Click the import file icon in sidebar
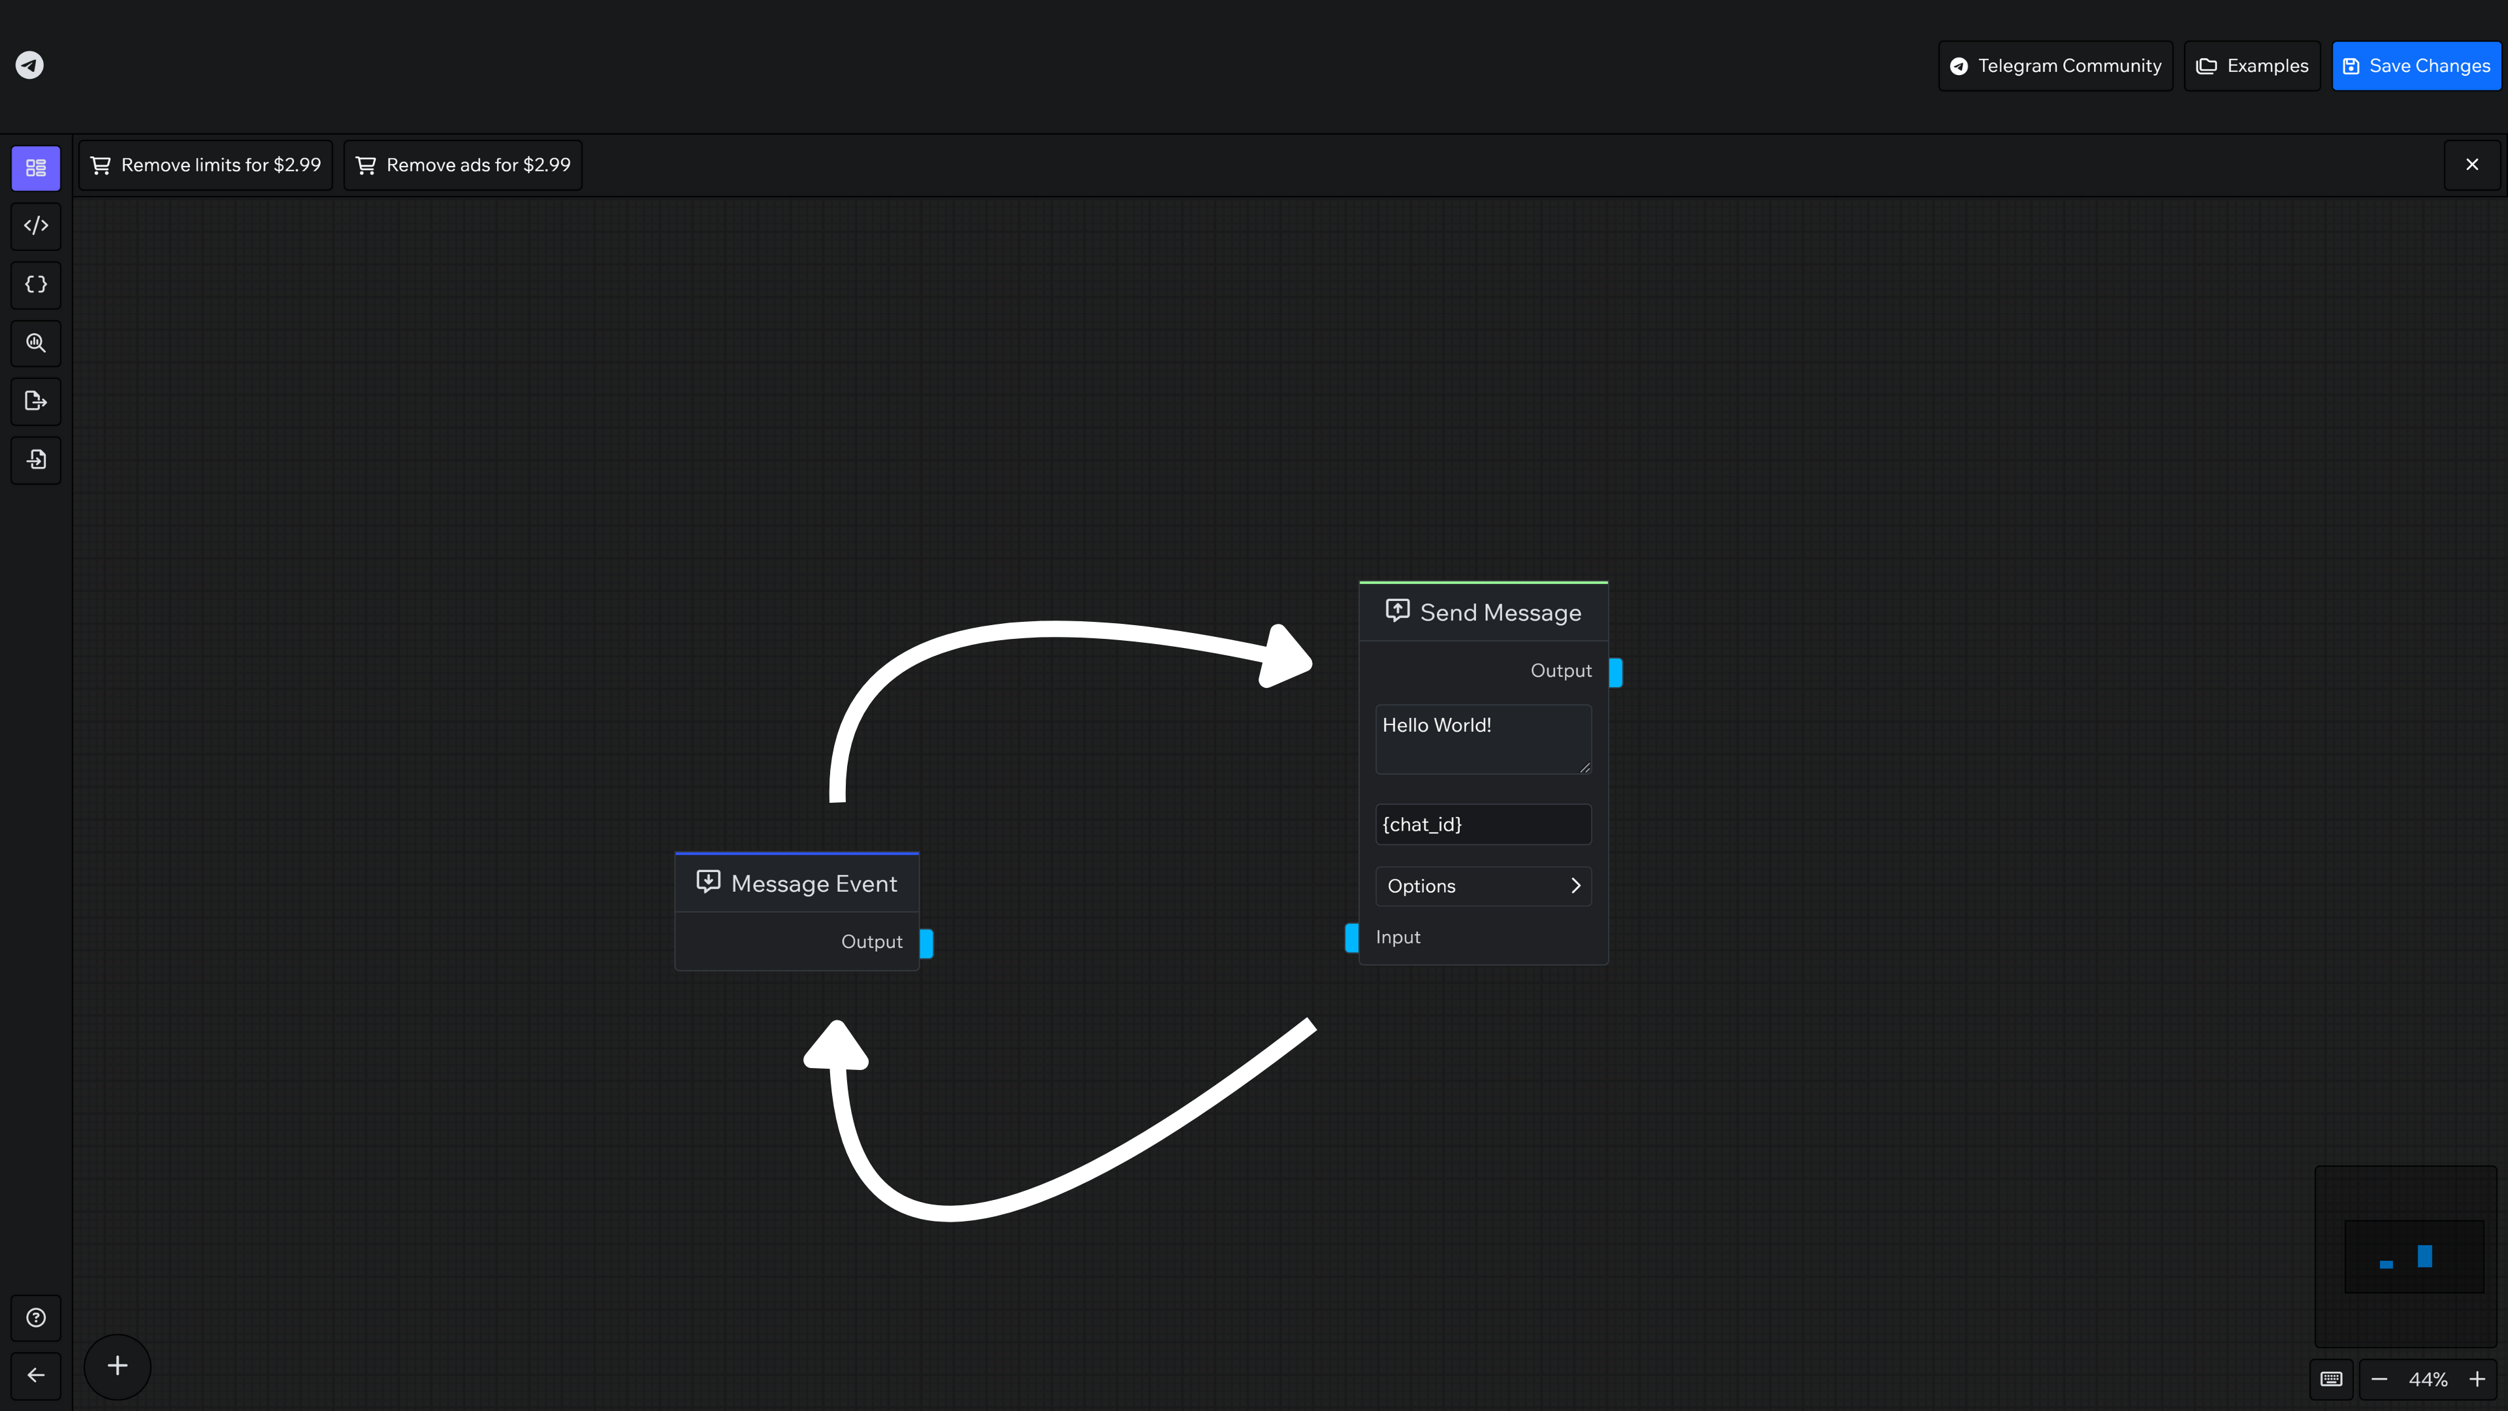Viewport: 2508px width, 1411px height. point(36,460)
